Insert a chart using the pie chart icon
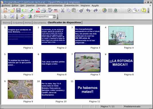This screenshot has height=109, width=153. click(104, 10)
